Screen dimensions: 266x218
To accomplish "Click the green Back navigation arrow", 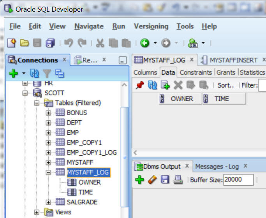I will [145, 43].
